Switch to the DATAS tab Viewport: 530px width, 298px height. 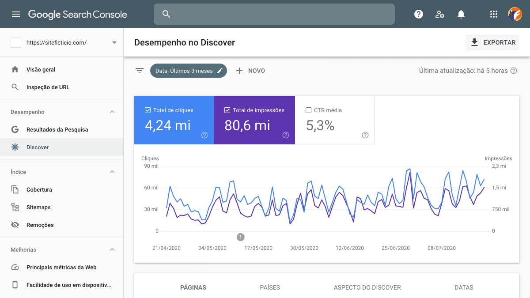coord(464,287)
